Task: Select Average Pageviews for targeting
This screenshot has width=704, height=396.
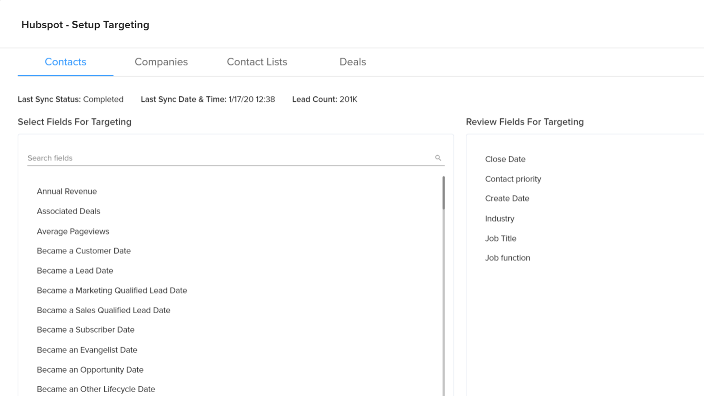Action: pyautogui.click(x=73, y=231)
